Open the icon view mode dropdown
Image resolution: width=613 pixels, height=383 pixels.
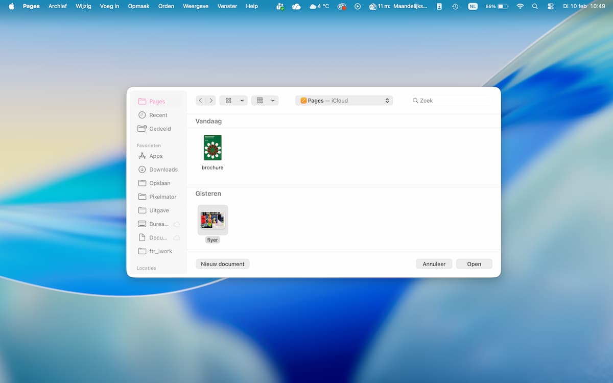point(233,101)
